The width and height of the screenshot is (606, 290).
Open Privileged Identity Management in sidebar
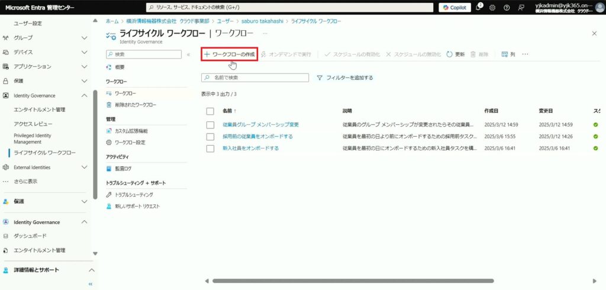33,139
